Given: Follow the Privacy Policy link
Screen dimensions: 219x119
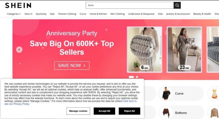Looking at the screenshot, I should point(71,102).
